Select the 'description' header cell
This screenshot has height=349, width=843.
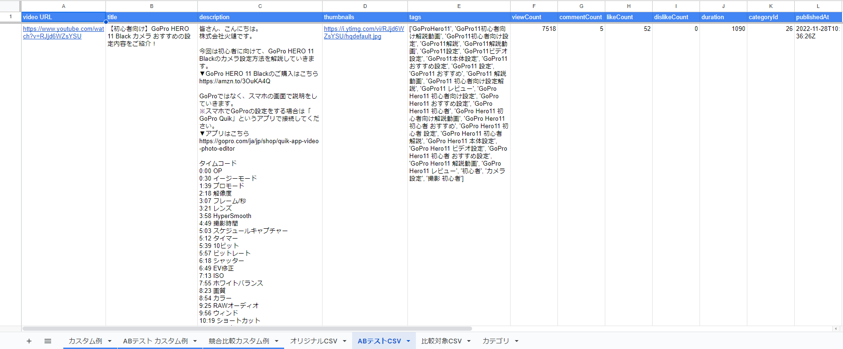260,17
